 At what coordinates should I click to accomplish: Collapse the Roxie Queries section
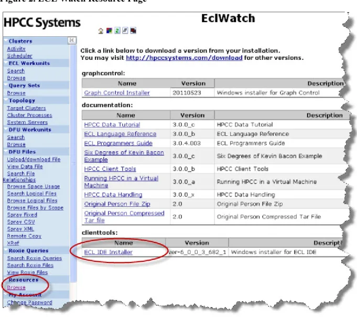(5, 250)
